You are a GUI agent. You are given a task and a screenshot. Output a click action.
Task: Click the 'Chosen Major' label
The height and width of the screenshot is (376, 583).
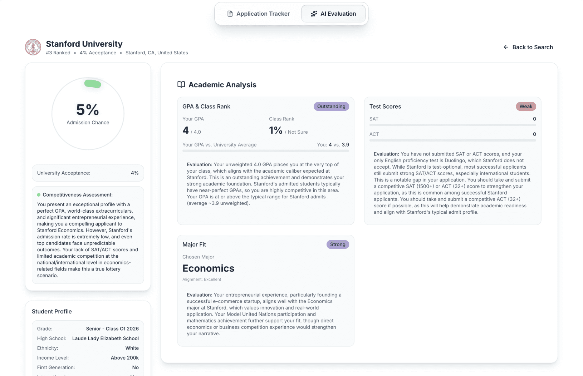[x=198, y=257]
